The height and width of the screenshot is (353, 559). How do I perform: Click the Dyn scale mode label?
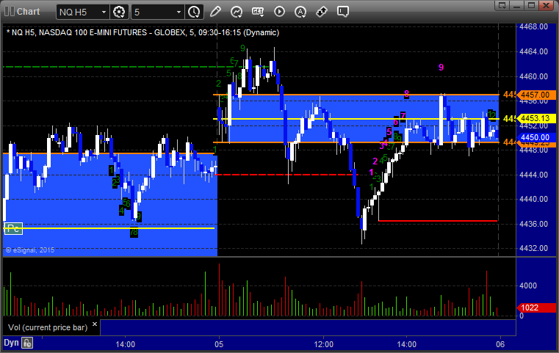point(11,343)
